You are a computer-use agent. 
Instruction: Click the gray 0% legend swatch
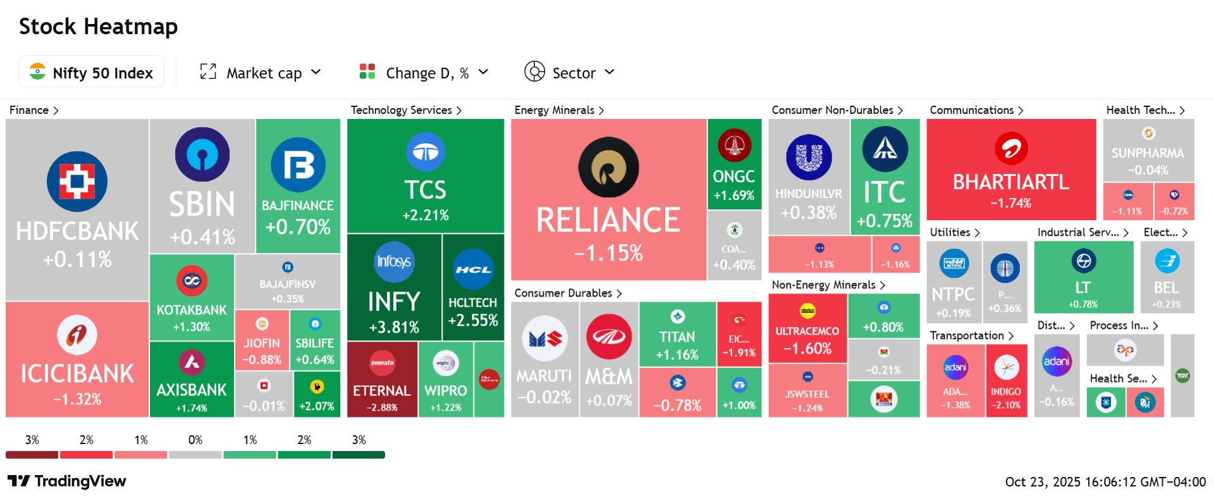[x=195, y=455]
